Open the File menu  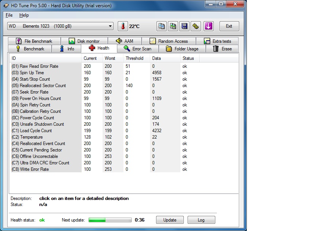click(9, 15)
